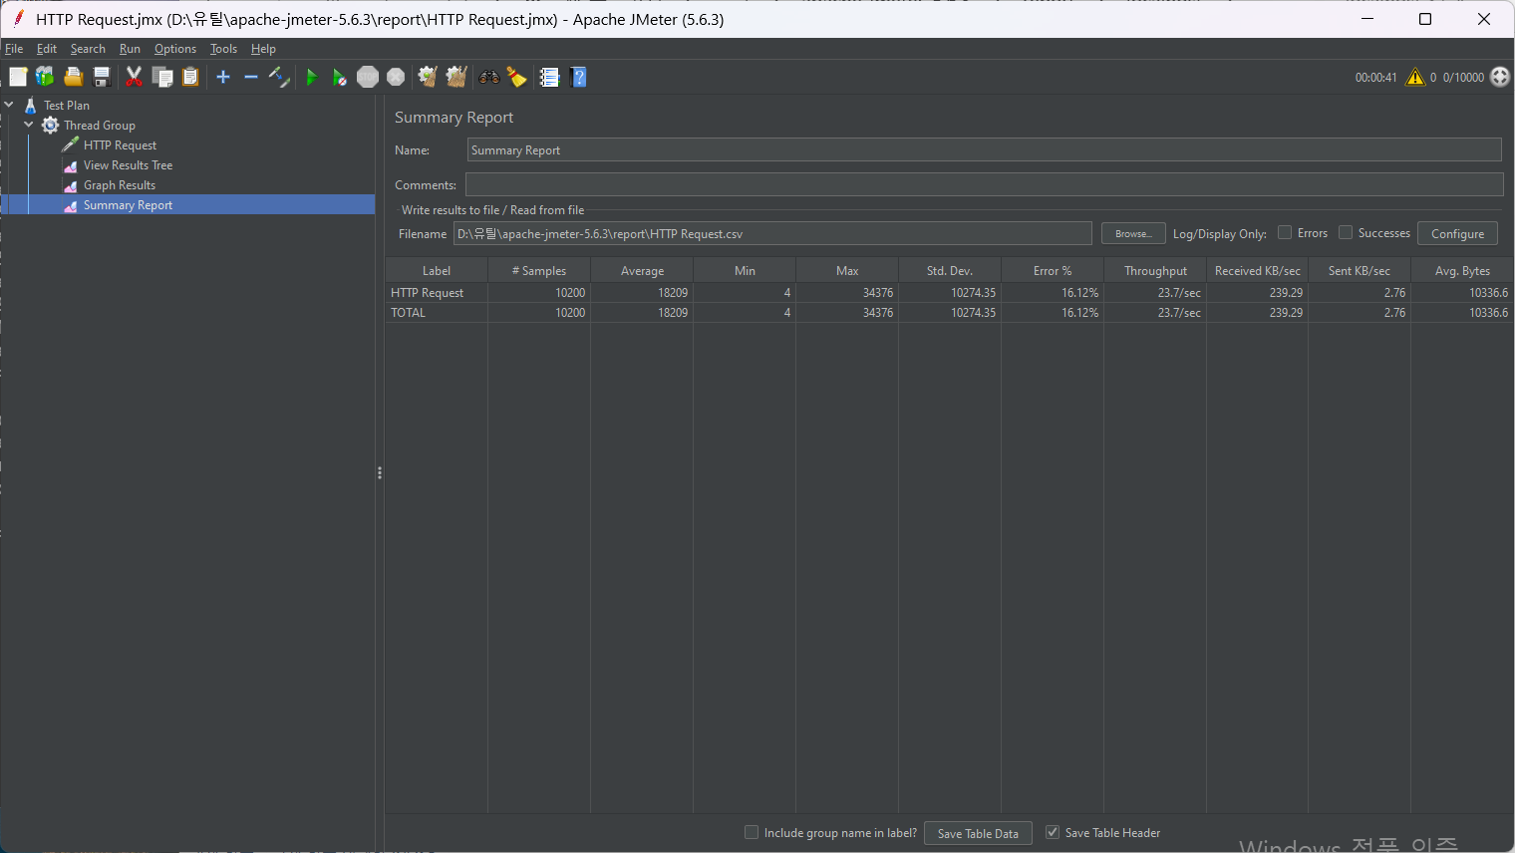Click the 0/10000 thread count indicator

pos(1463,78)
